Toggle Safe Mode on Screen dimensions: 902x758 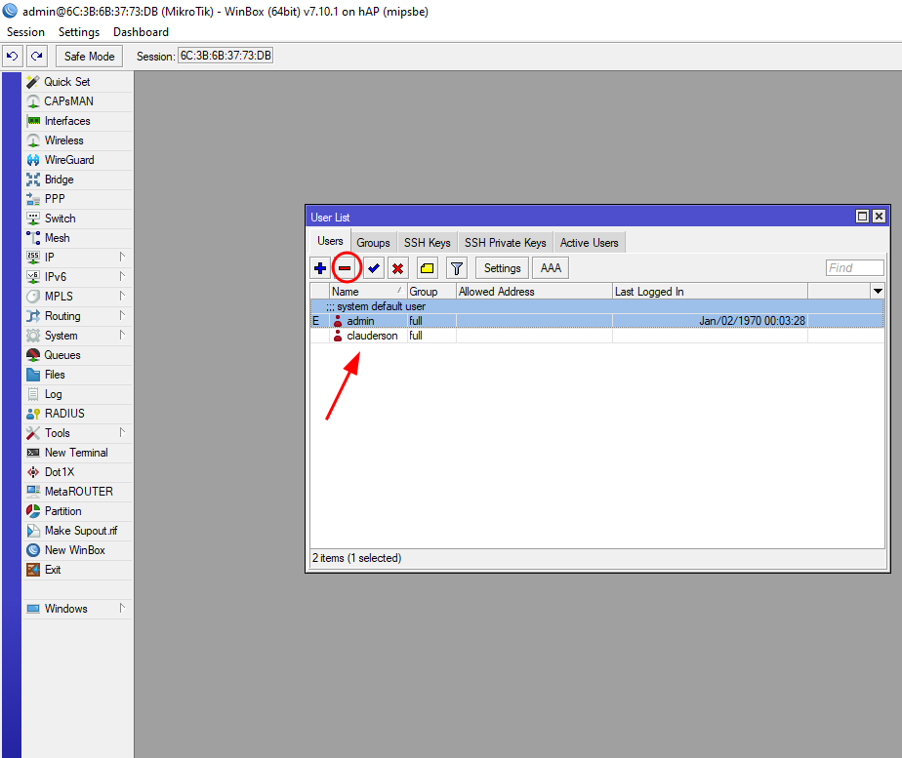(x=90, y=57)
